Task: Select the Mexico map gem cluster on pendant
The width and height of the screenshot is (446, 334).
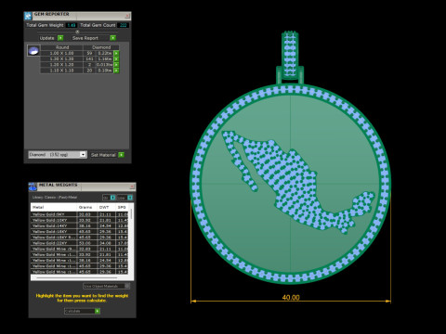Action: coord(297,183)
